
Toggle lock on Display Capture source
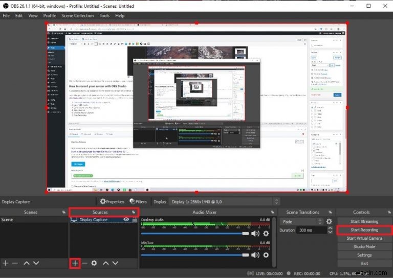(x=135, y=220)
